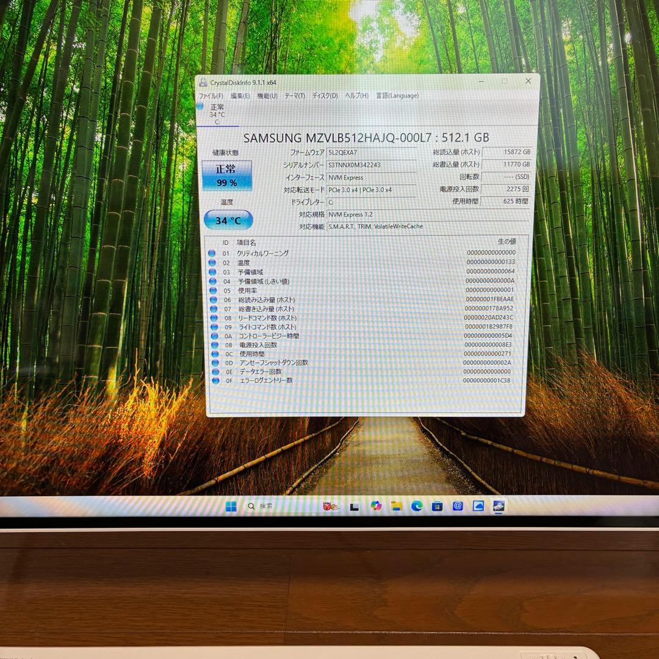
Task: Click the 正常 99% health status button
Action: [x=227, y=174]
